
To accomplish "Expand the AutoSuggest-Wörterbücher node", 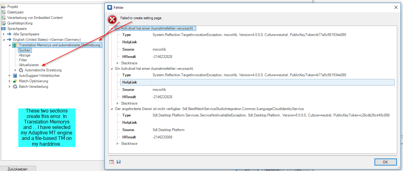I will point(10,76).
